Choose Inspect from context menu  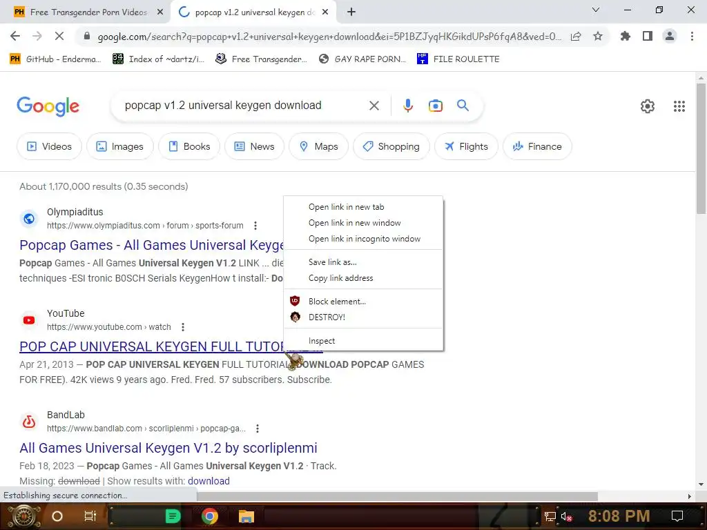(363, 341)
